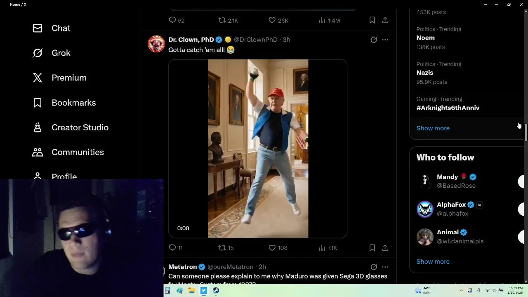Screen dimensions: 528x297
Task: Show more accounts to follow
Action: (x=433, y=262)
